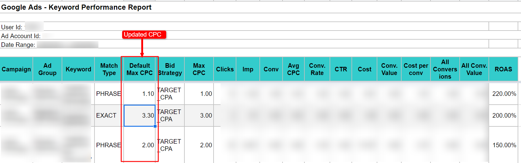Select the Ad Group column header

pos(47,69)
